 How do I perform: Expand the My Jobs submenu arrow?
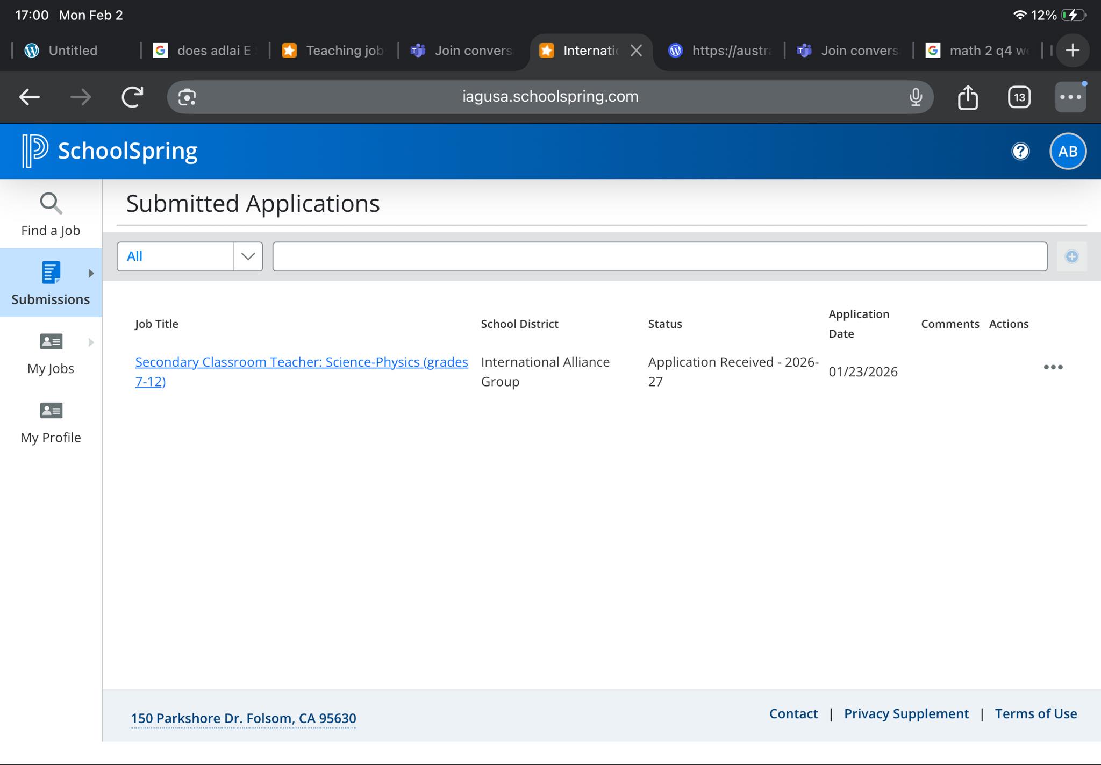click(91, 342)
